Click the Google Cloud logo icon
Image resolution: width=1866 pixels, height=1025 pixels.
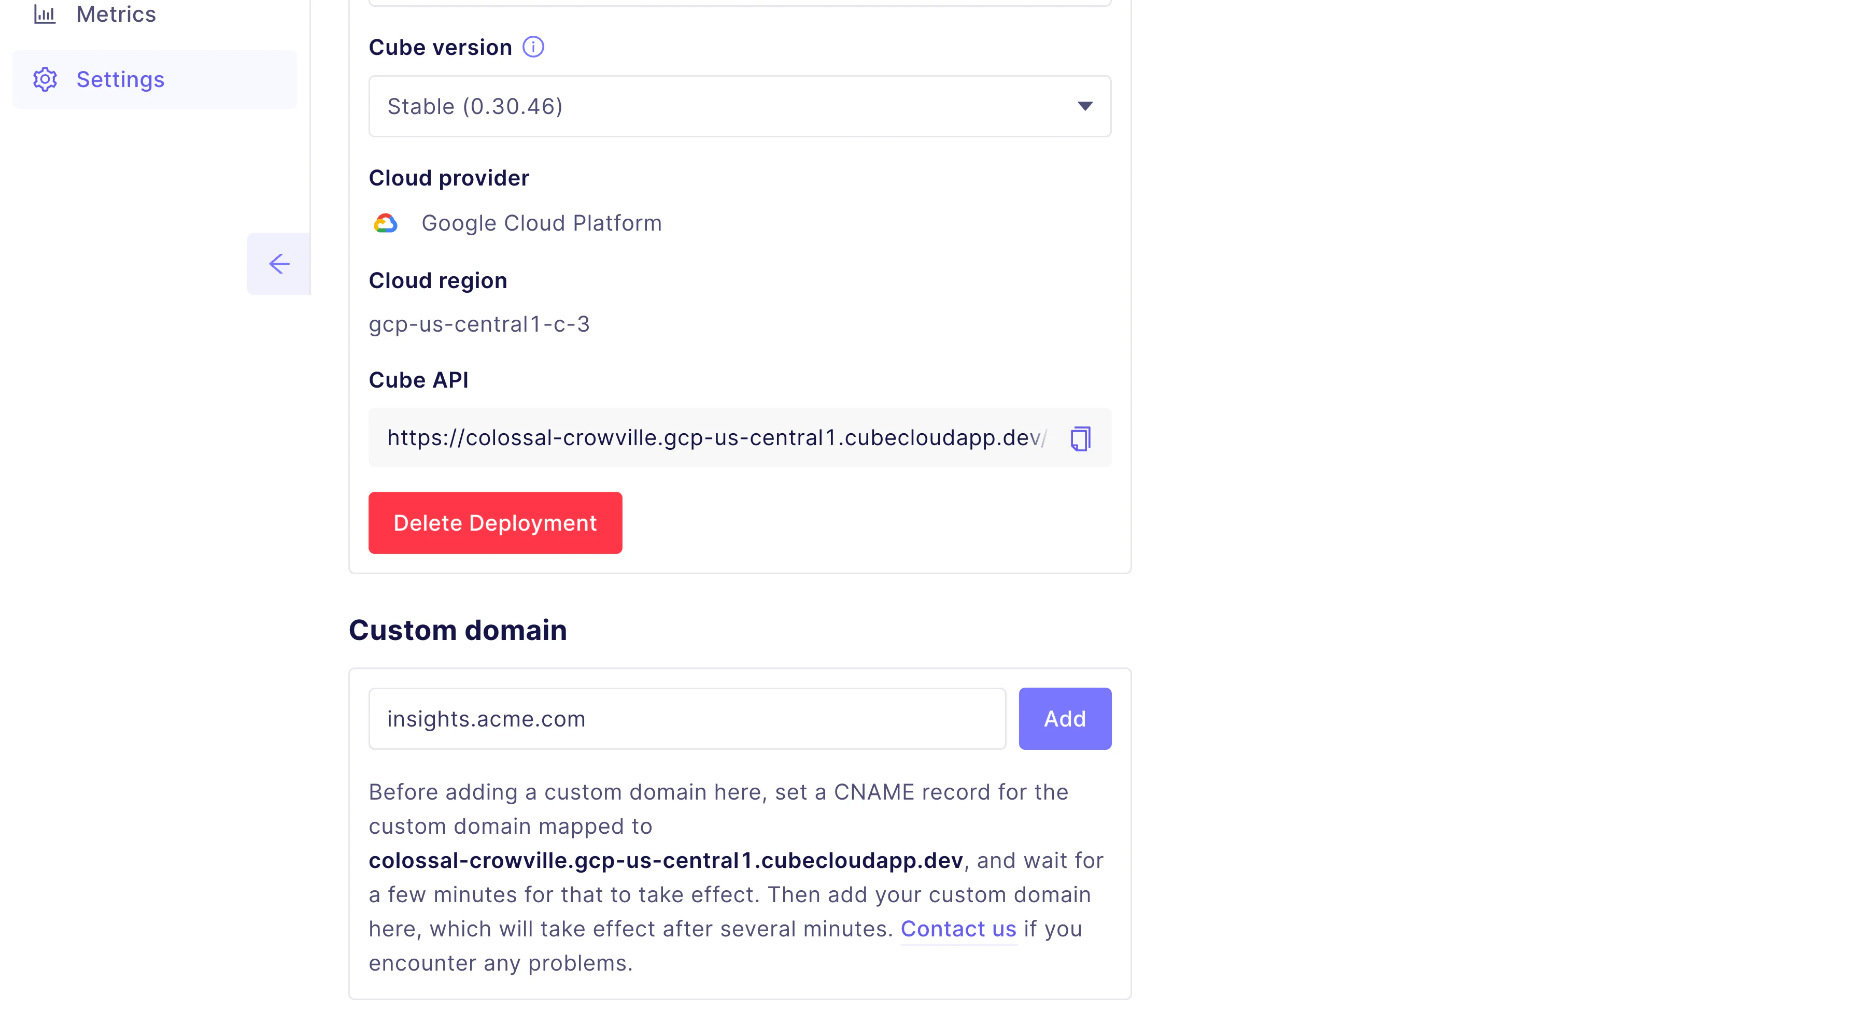click(x=385, y=223)
